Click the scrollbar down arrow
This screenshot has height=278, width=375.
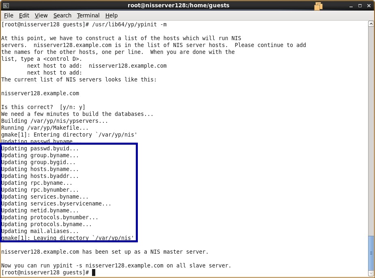(371, 273)
